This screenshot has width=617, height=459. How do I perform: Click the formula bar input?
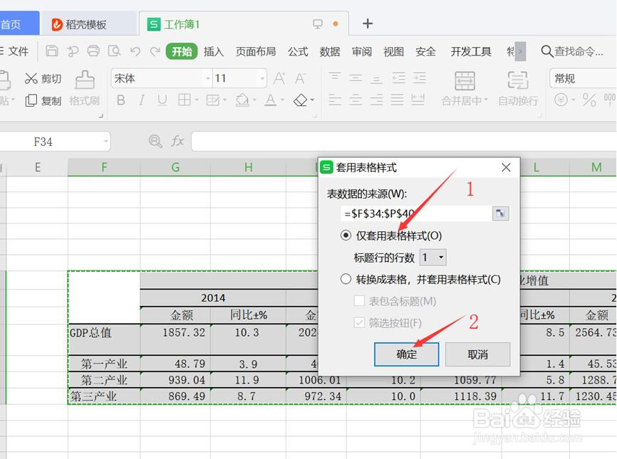coord(403,142)
